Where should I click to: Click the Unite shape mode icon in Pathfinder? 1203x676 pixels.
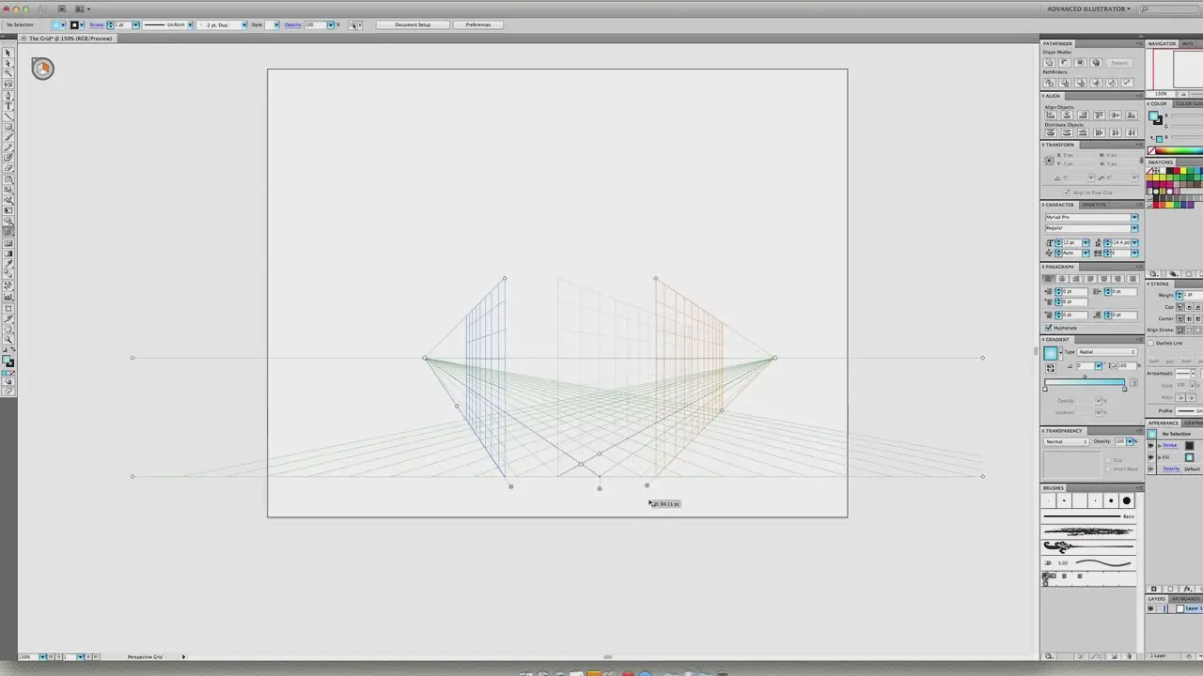click(1049, 62)
